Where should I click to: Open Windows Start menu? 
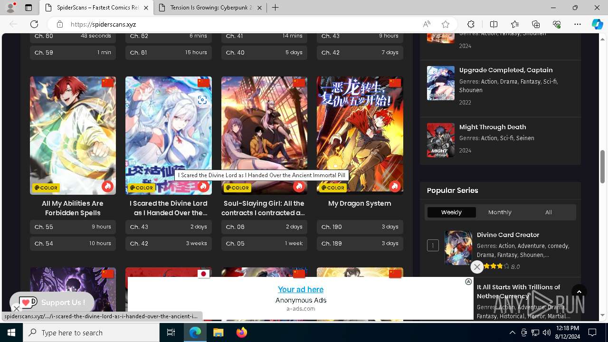tap(11, 332)
